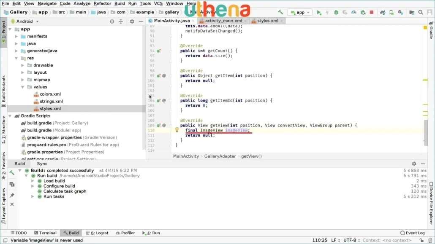The image size is (435, 244).
Task: Click the scroll-from-source target icon in Project panel
Action: click(x=112, y=21)
